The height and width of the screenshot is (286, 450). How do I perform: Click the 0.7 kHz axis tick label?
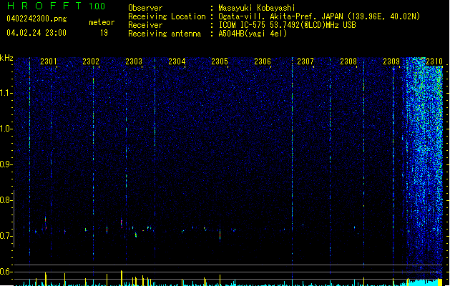[6, 236]
